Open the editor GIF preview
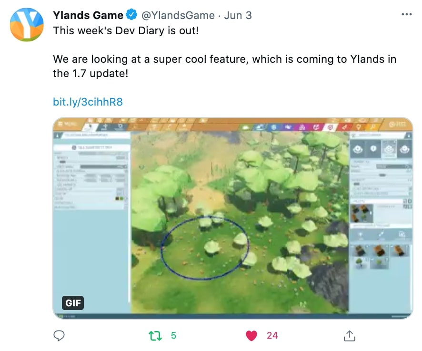Viewport: 422px width, 351px height. coord(233,218)
